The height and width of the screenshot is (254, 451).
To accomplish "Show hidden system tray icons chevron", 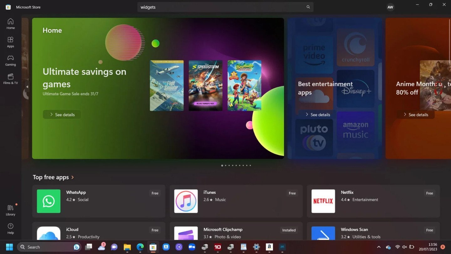I will [379, 247].
